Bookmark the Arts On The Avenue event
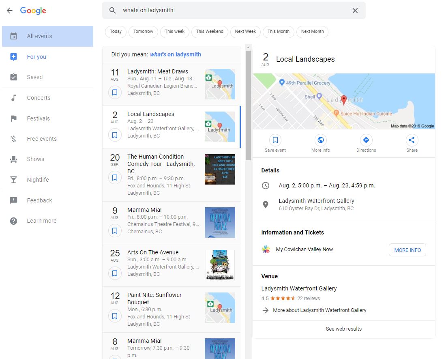The image size is (446, 359). pyautogui.click(x=115, y=273)
